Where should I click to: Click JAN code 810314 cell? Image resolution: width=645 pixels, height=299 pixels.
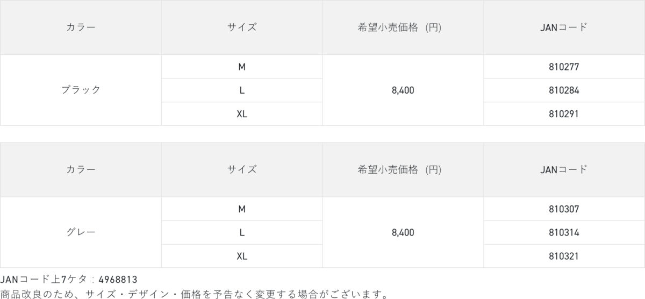pos(564,232)
